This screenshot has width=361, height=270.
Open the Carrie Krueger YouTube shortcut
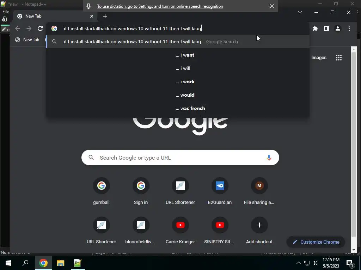(x=180, y=231)
